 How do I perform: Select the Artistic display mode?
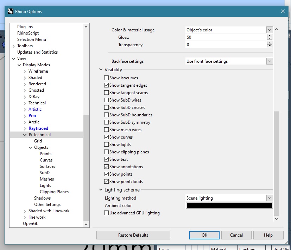[35, 109]
